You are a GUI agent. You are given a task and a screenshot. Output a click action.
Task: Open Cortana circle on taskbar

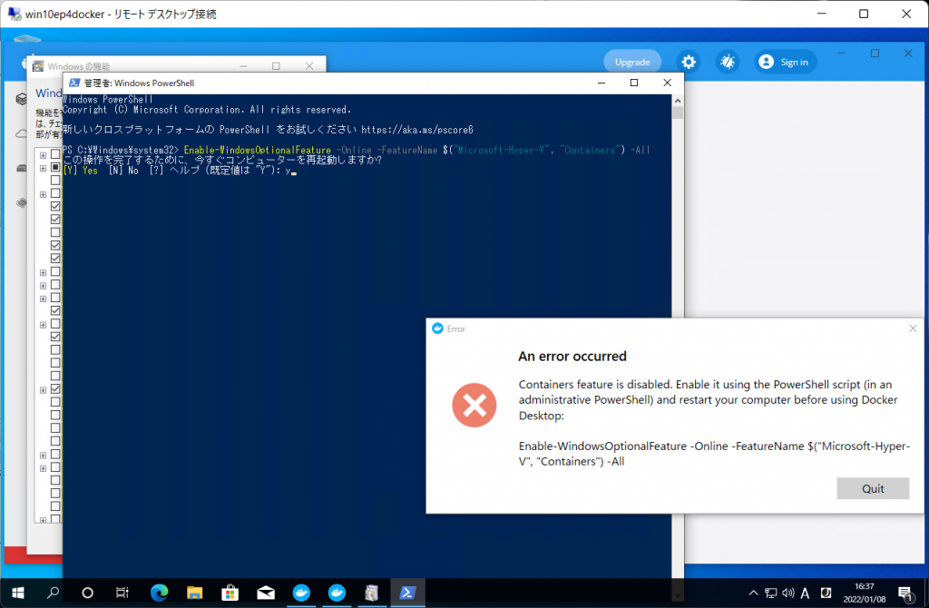pos(88,593)
